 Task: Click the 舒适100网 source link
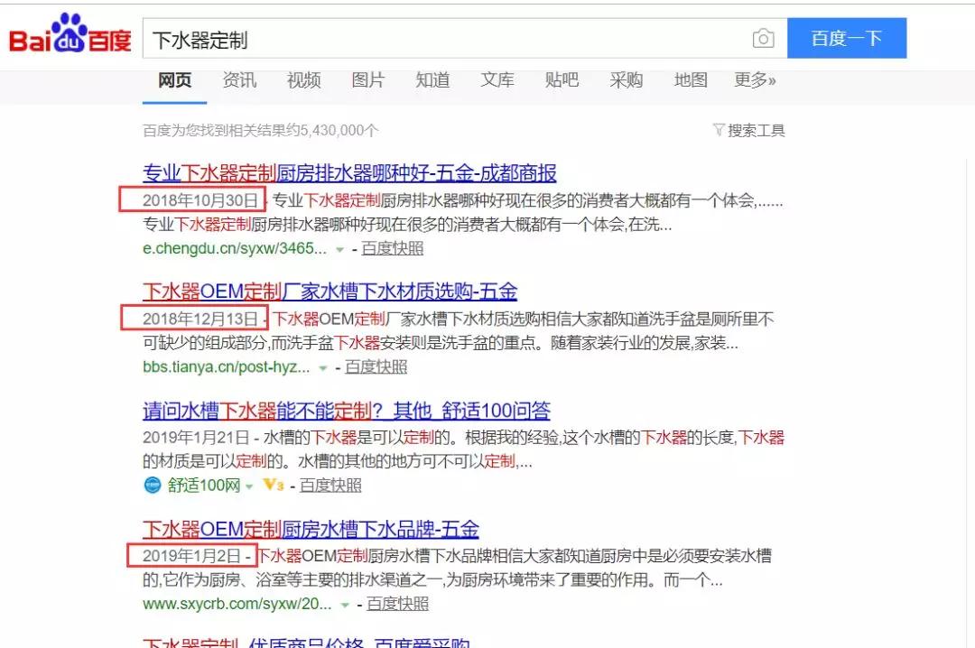[204, 485]
